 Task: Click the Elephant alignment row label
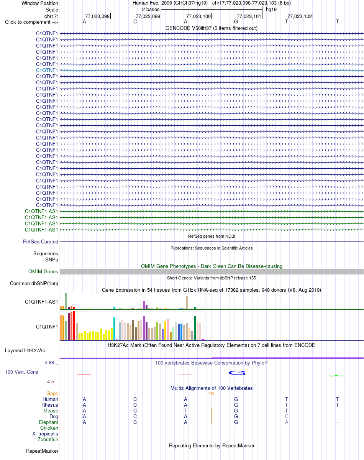pos(48,422)
